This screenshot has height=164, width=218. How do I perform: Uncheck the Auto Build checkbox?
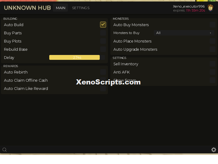103,25
